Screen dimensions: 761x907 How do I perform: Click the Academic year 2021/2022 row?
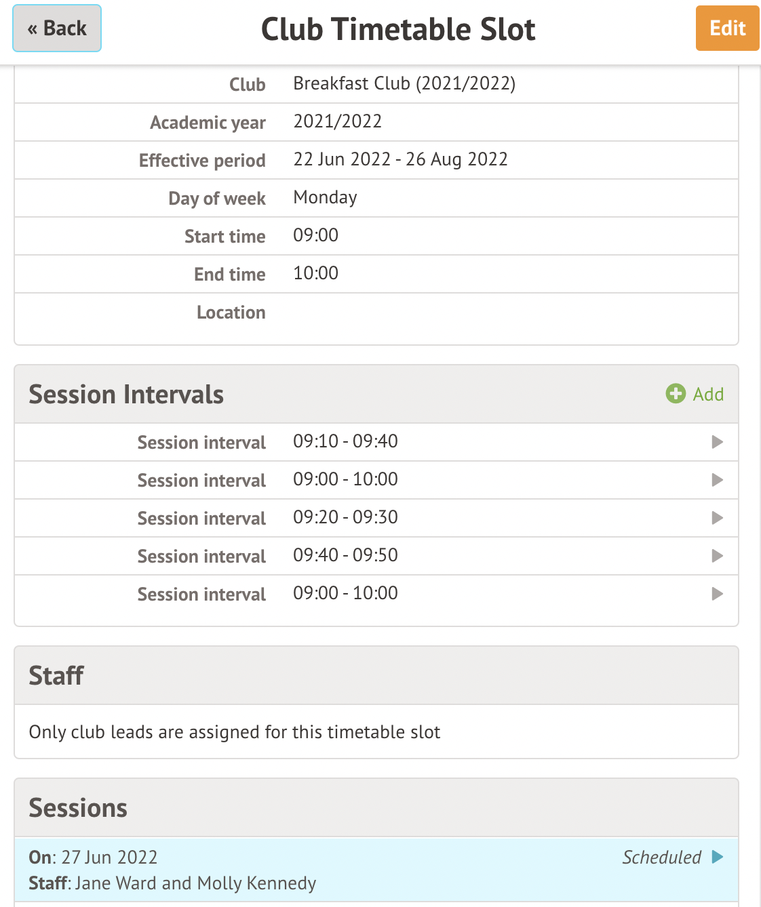(x=376, y=122)
